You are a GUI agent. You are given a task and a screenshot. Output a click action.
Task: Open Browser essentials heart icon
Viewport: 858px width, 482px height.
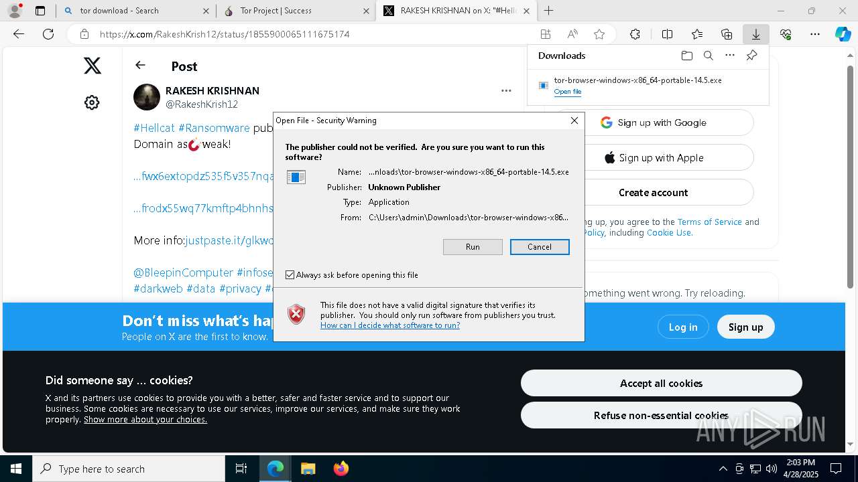pyautogui.click(x=786, y=34)
